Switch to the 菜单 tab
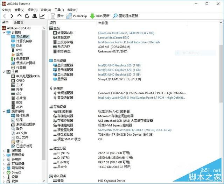224x184 pixels. 5,22
